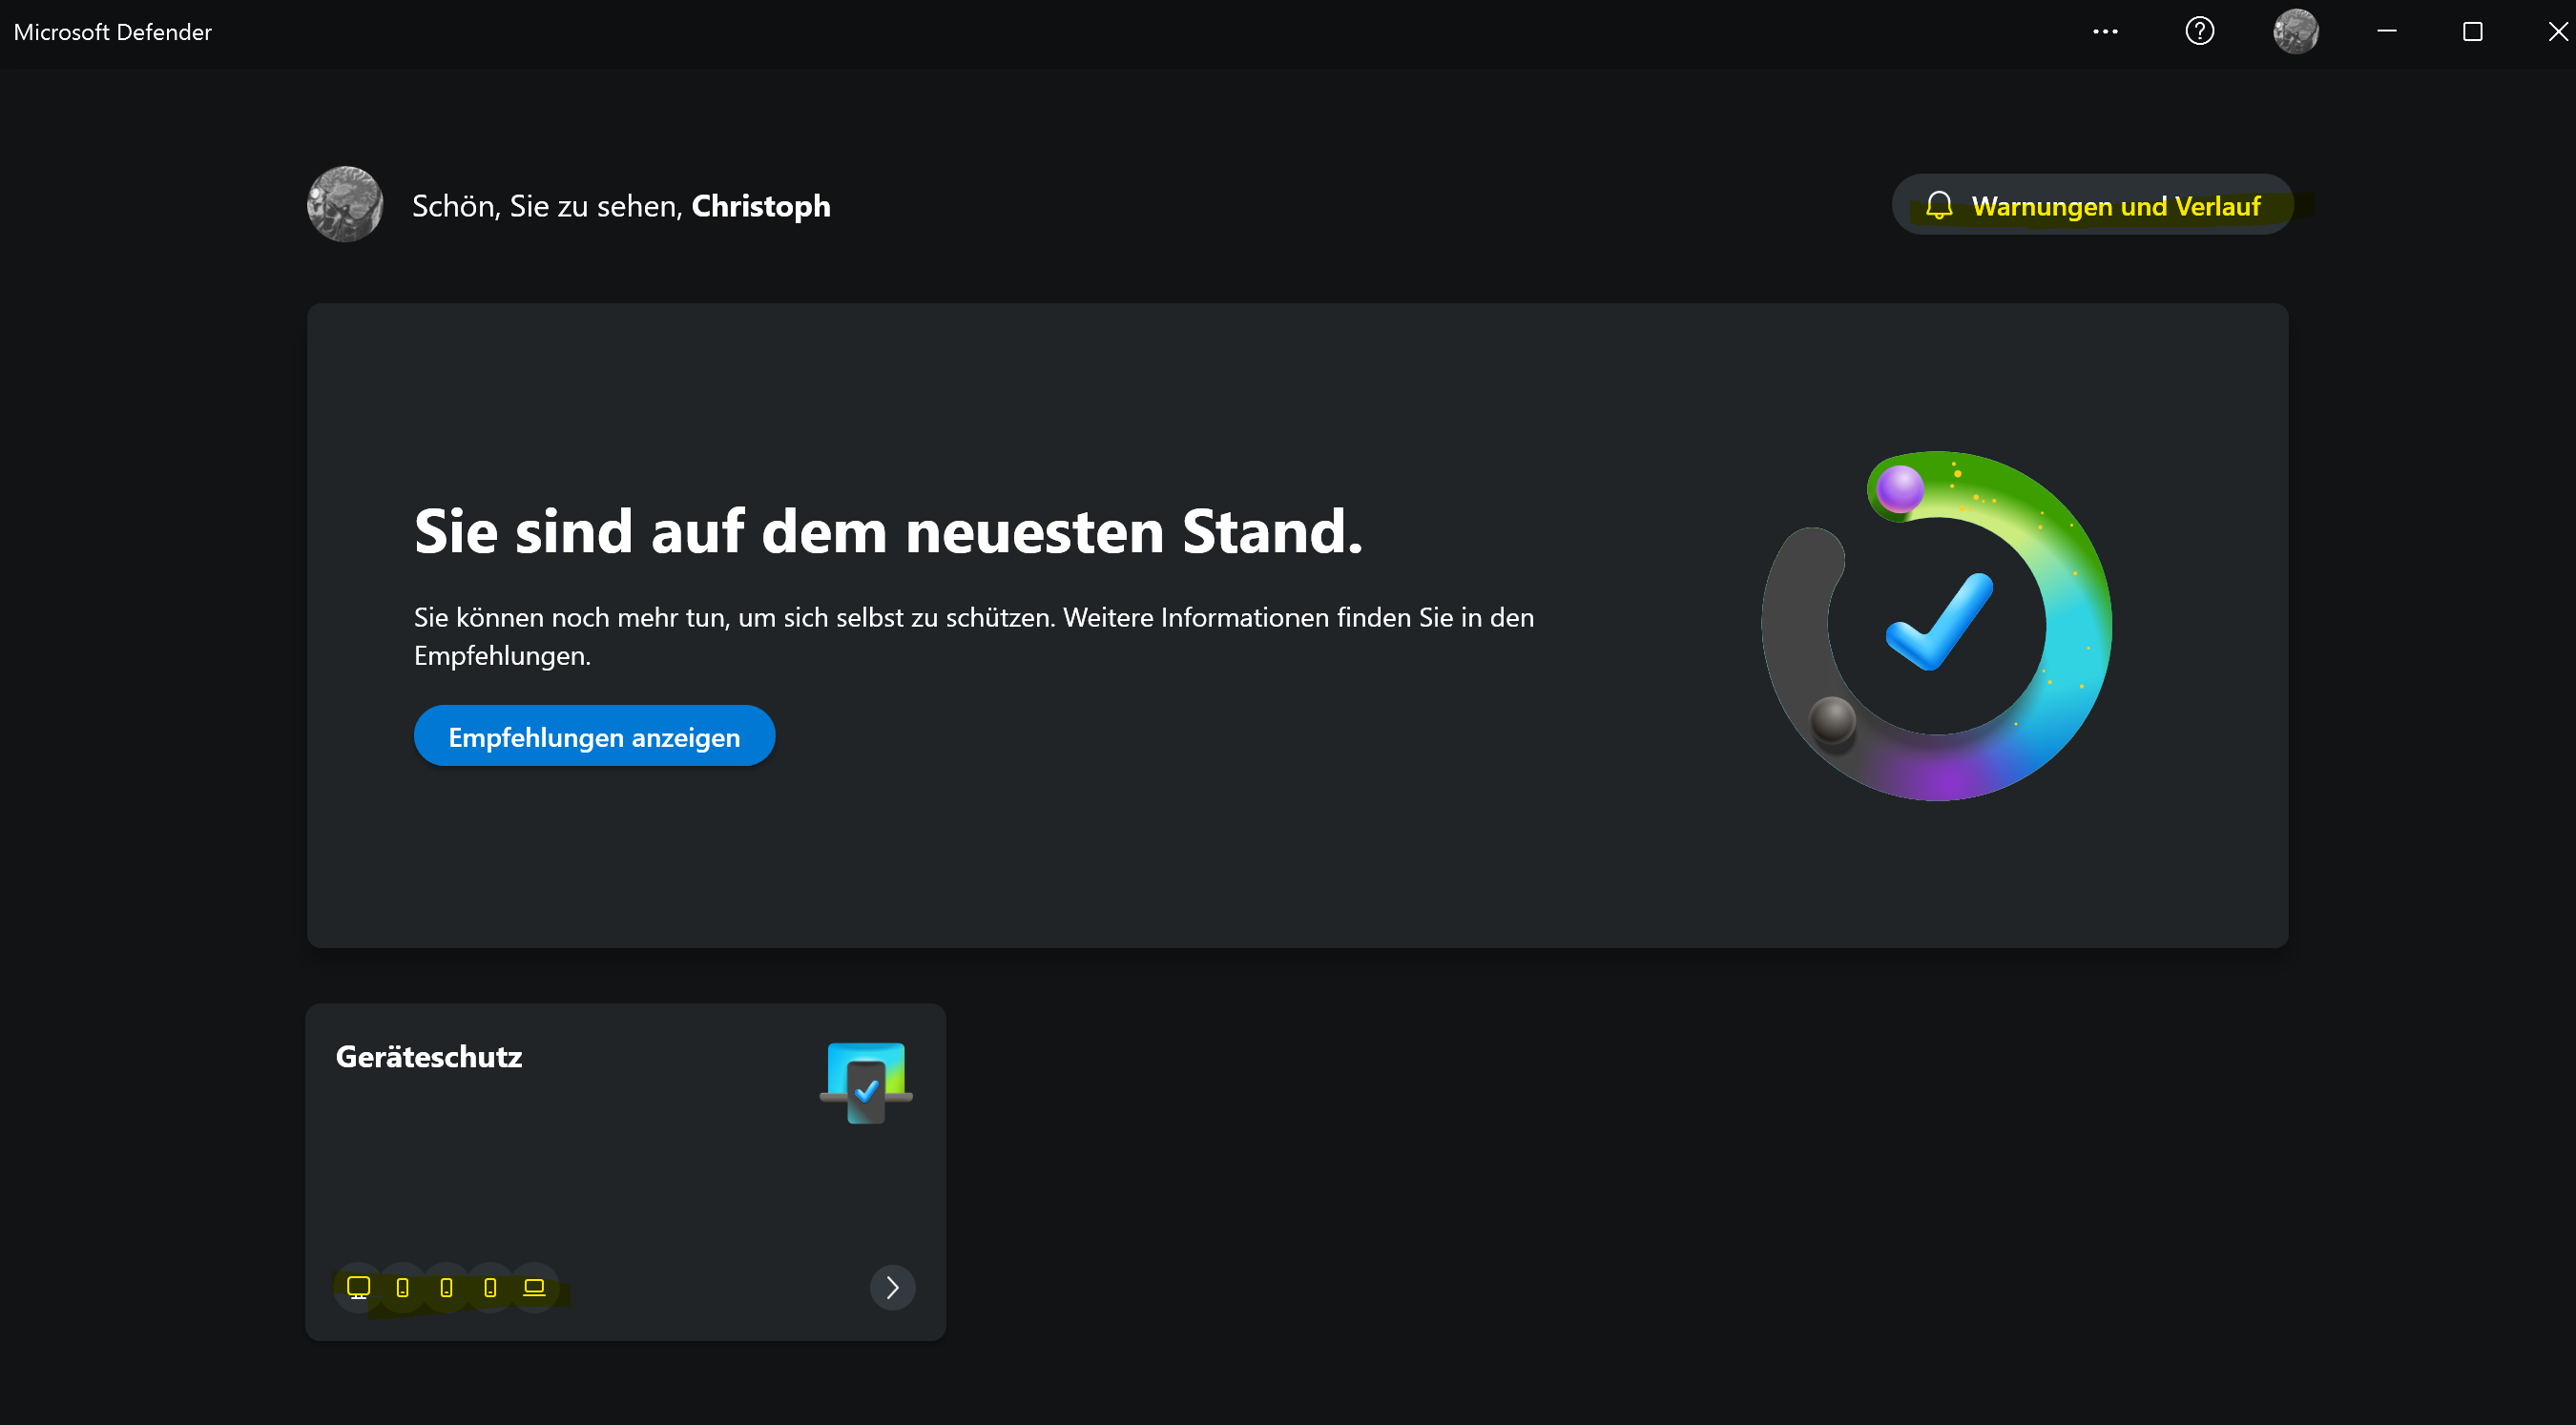
Task: Click the Geräteschutz card heading
Action: [x=429, y=1056]
